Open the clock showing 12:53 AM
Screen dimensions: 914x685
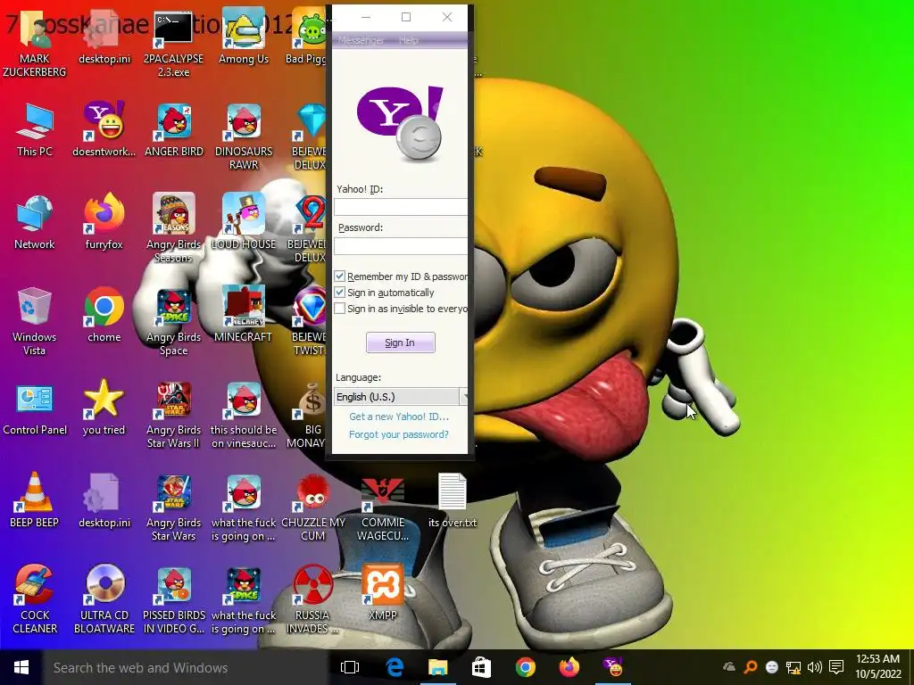tap(878, 666)
